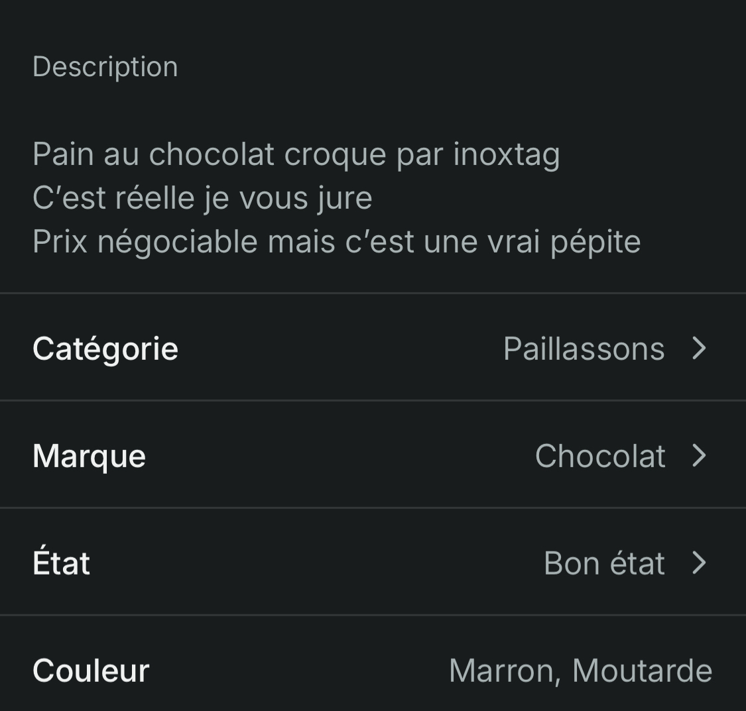Viewport: 746px width, 711px height.
Task: Tap the Catégorie label
Action: [105, 349]
